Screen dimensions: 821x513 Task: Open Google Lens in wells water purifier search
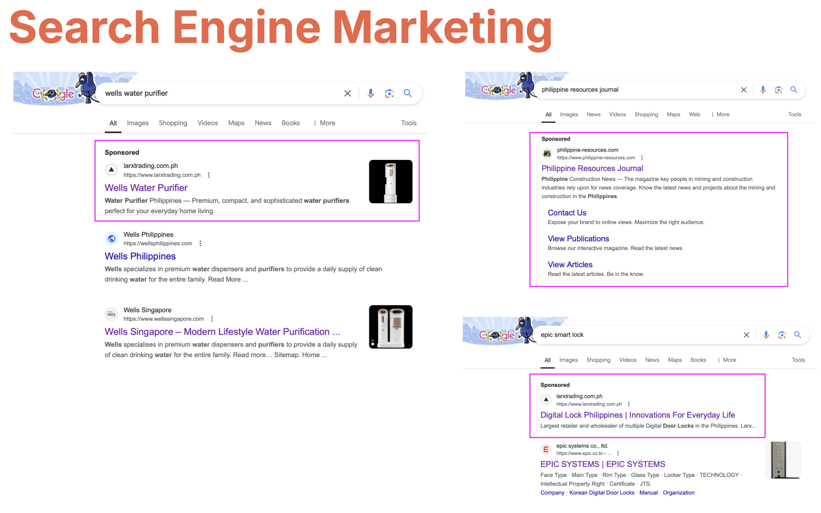pyautogui.click(x=389, y=93)
